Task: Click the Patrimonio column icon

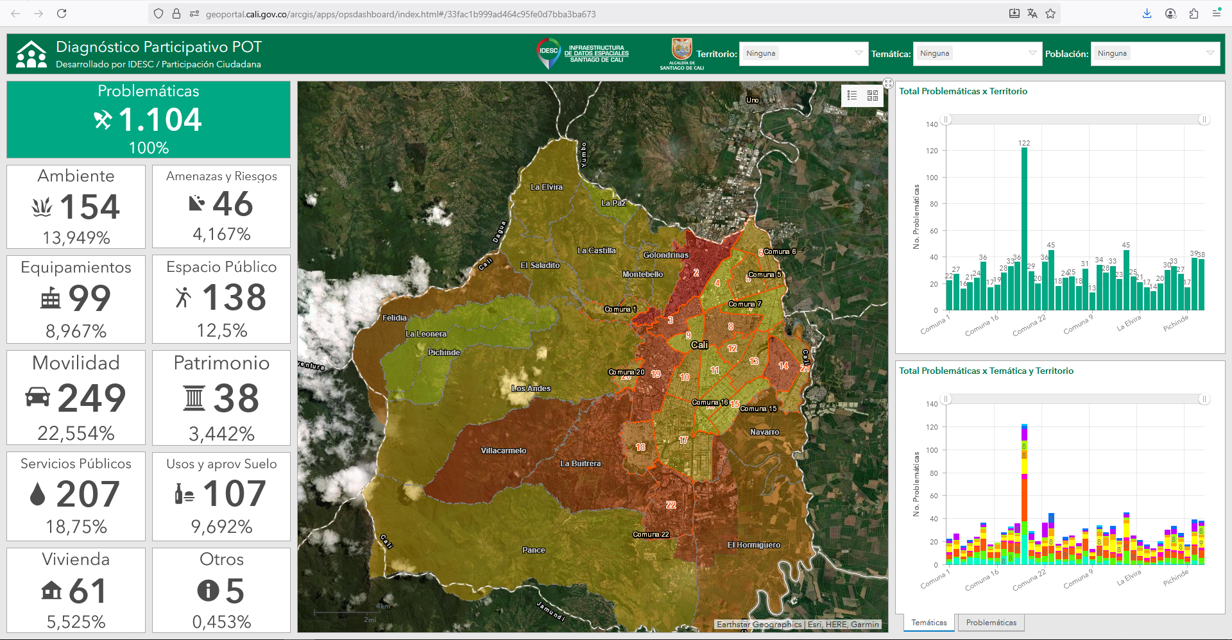Action: (194, 398)
